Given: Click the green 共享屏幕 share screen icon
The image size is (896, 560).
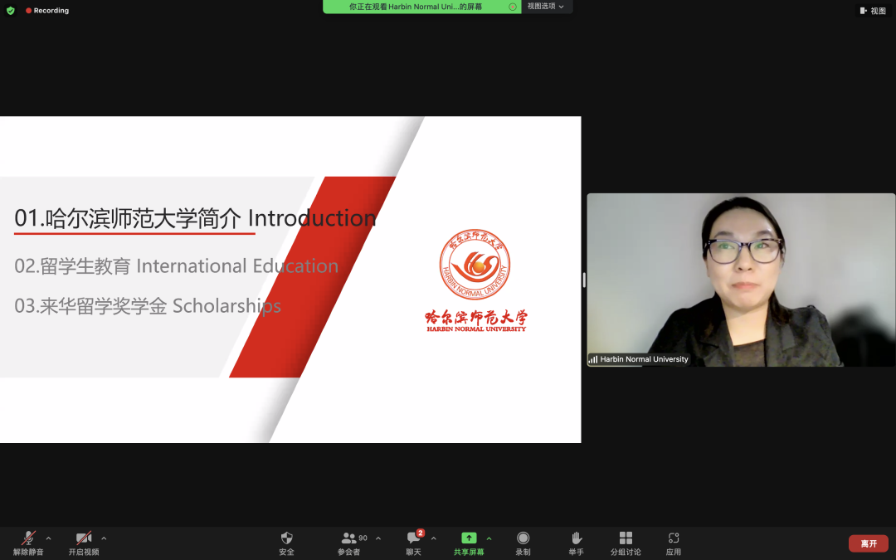Looking at the screenshot, I should coord(469,538).
